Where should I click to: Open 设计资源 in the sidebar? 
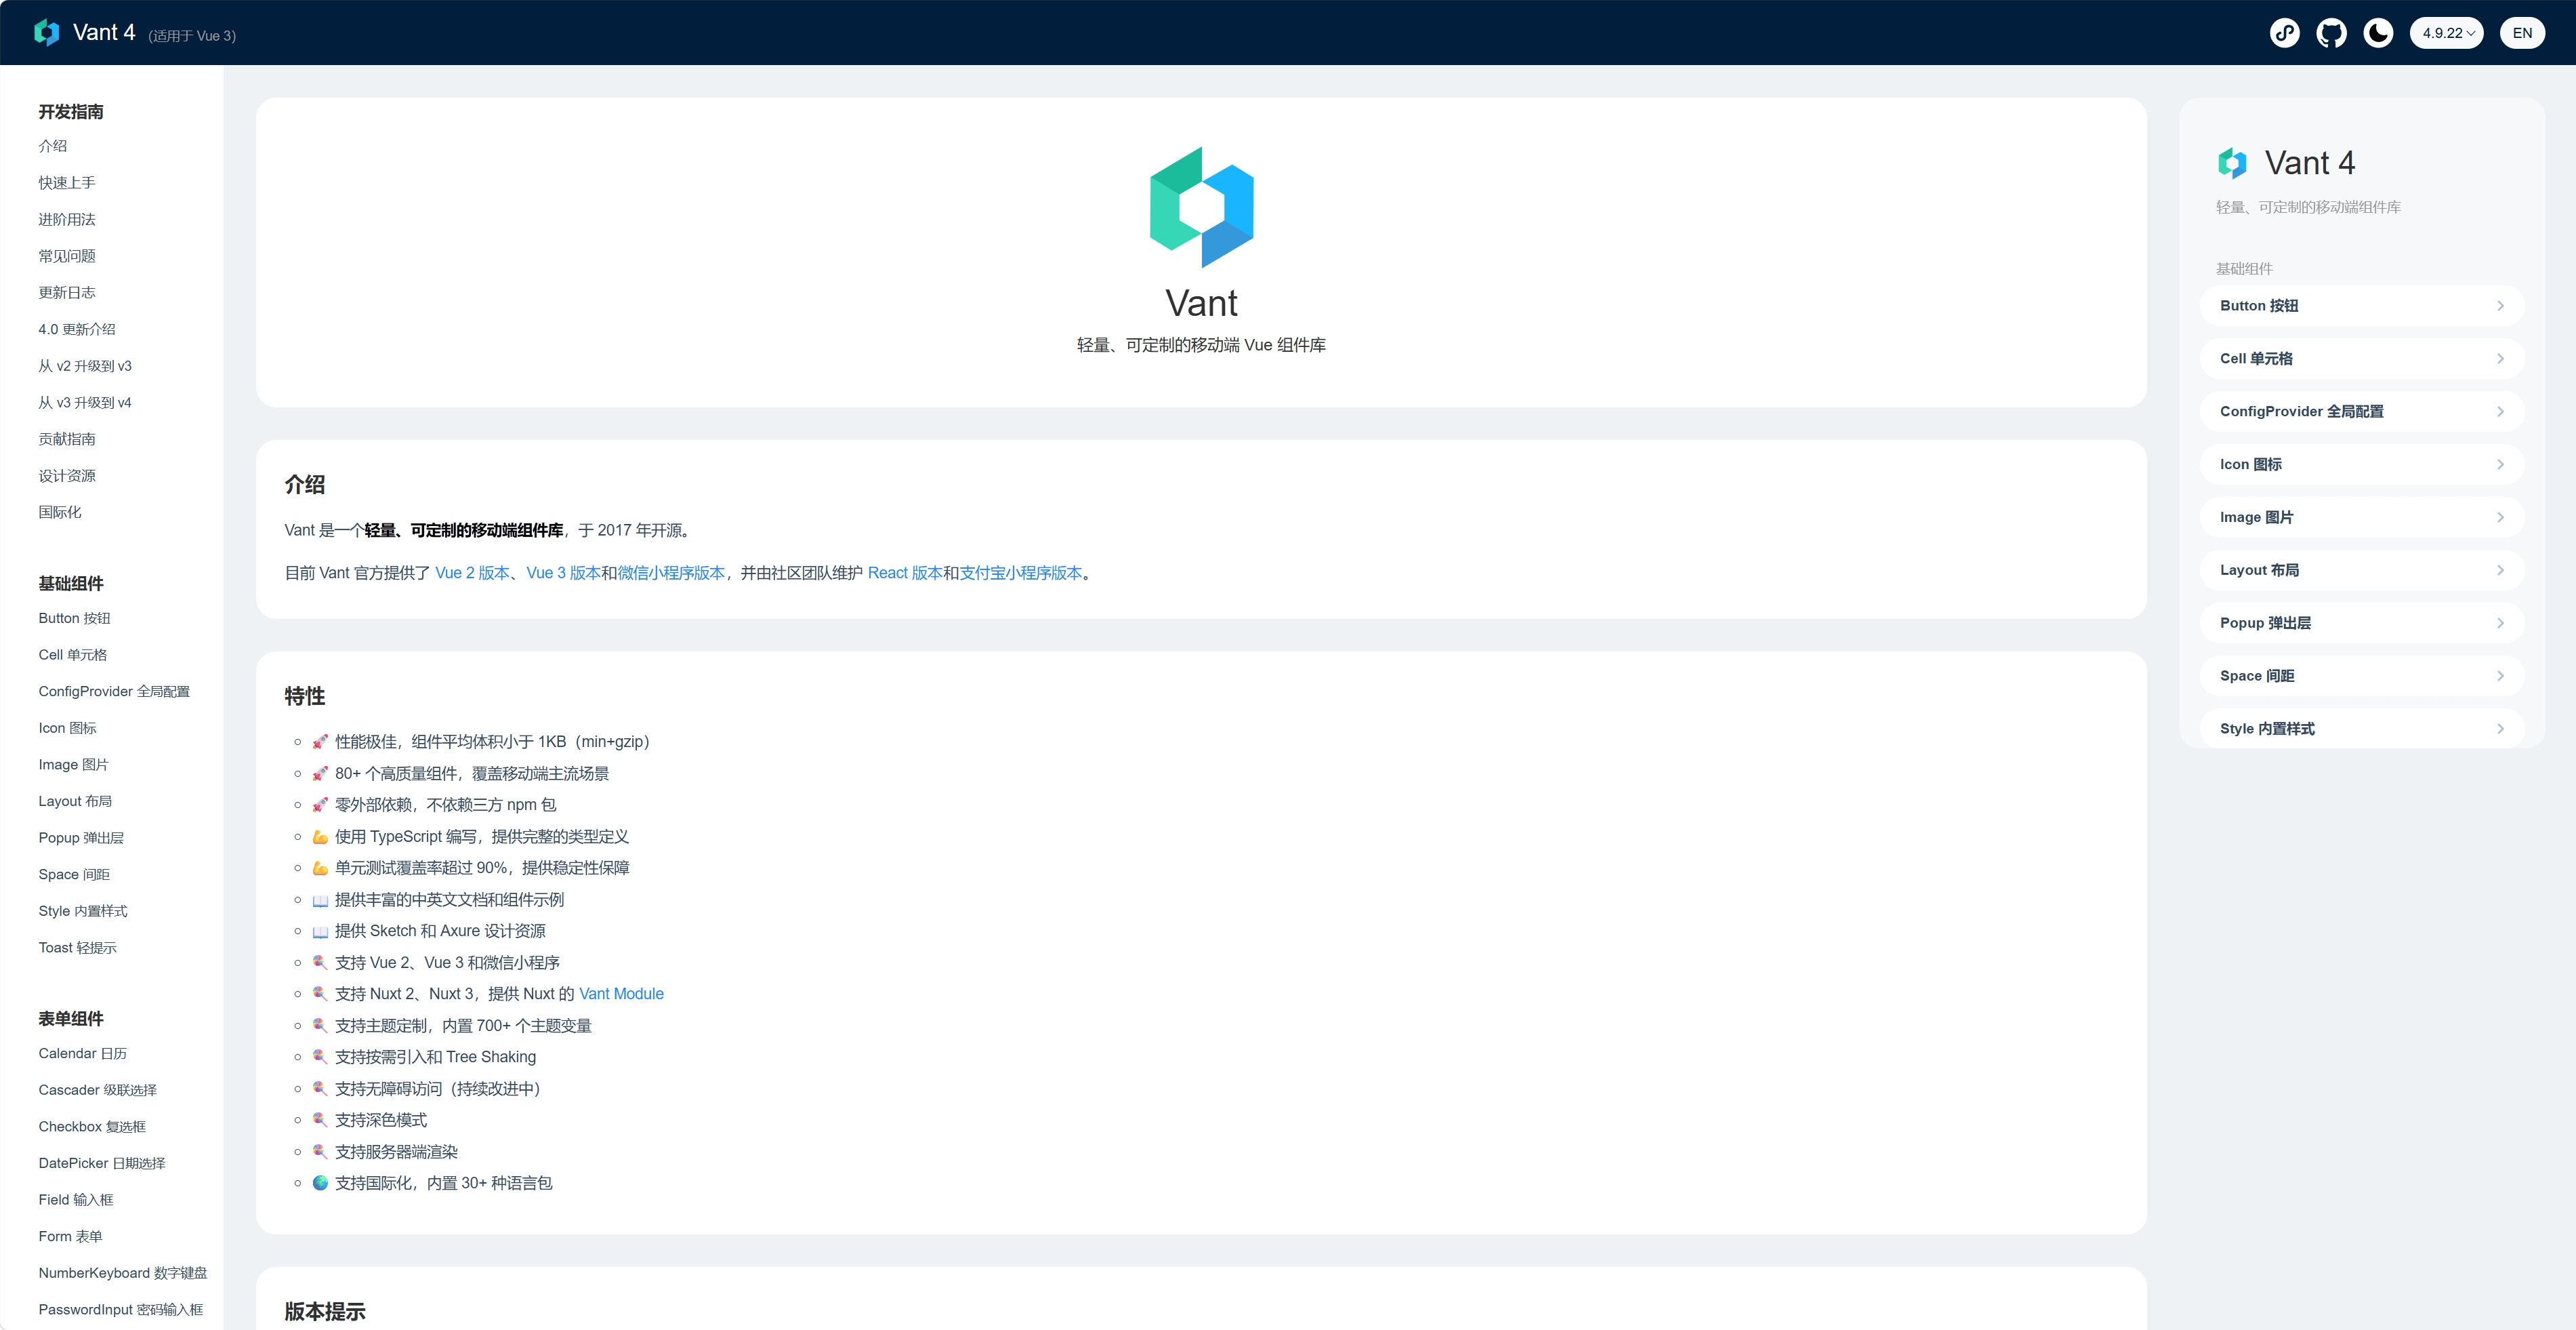coord(67,477)
